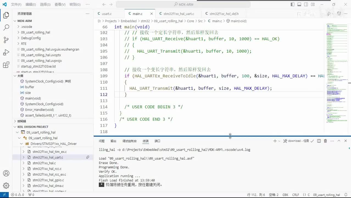Split the editor to the right
The height and width of the screenshot is (198, 351).
(339, 13)
